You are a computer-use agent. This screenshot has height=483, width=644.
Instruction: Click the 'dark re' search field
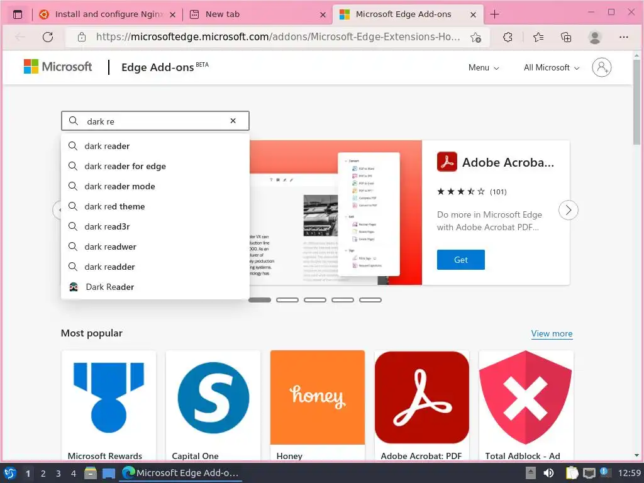click(x=155, y=121)
